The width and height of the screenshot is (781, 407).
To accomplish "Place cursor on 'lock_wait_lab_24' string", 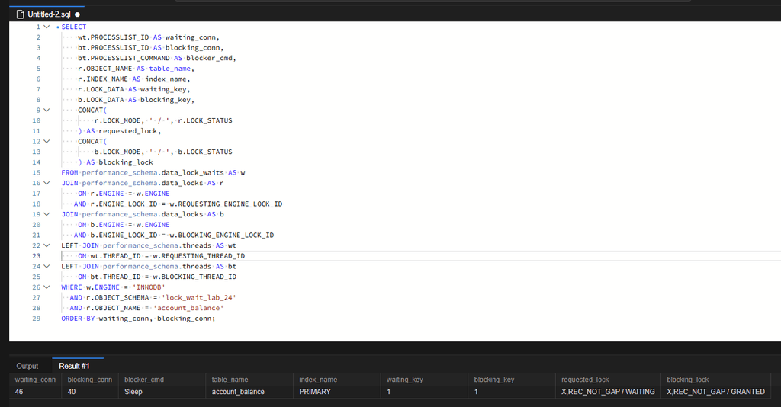I will (199, 297).
